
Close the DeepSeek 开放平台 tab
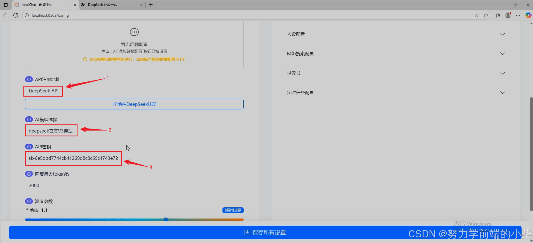click(141, 5)
